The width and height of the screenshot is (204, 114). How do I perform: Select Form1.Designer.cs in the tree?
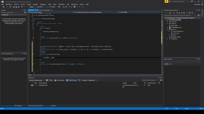pyautogui.click(x=178, y=31)
